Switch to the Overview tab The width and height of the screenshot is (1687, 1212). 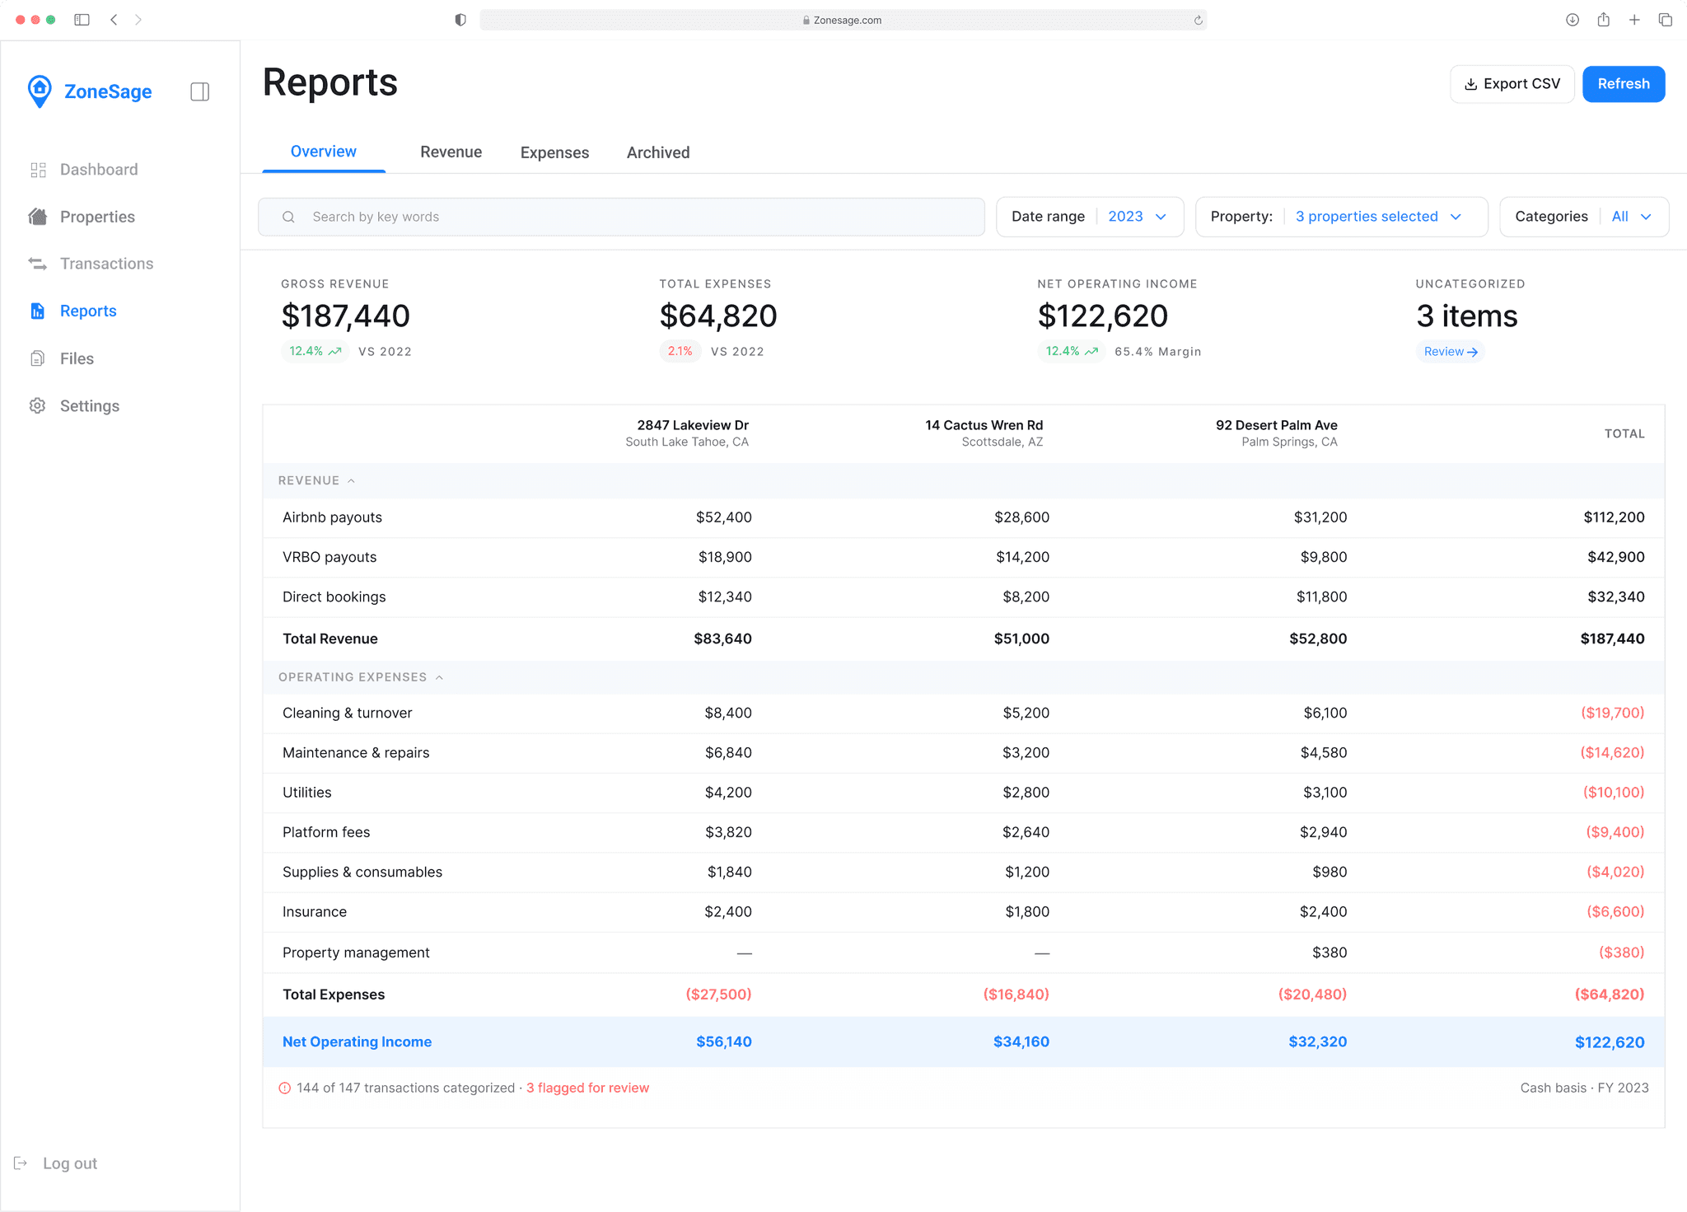[x=324, y=152]
